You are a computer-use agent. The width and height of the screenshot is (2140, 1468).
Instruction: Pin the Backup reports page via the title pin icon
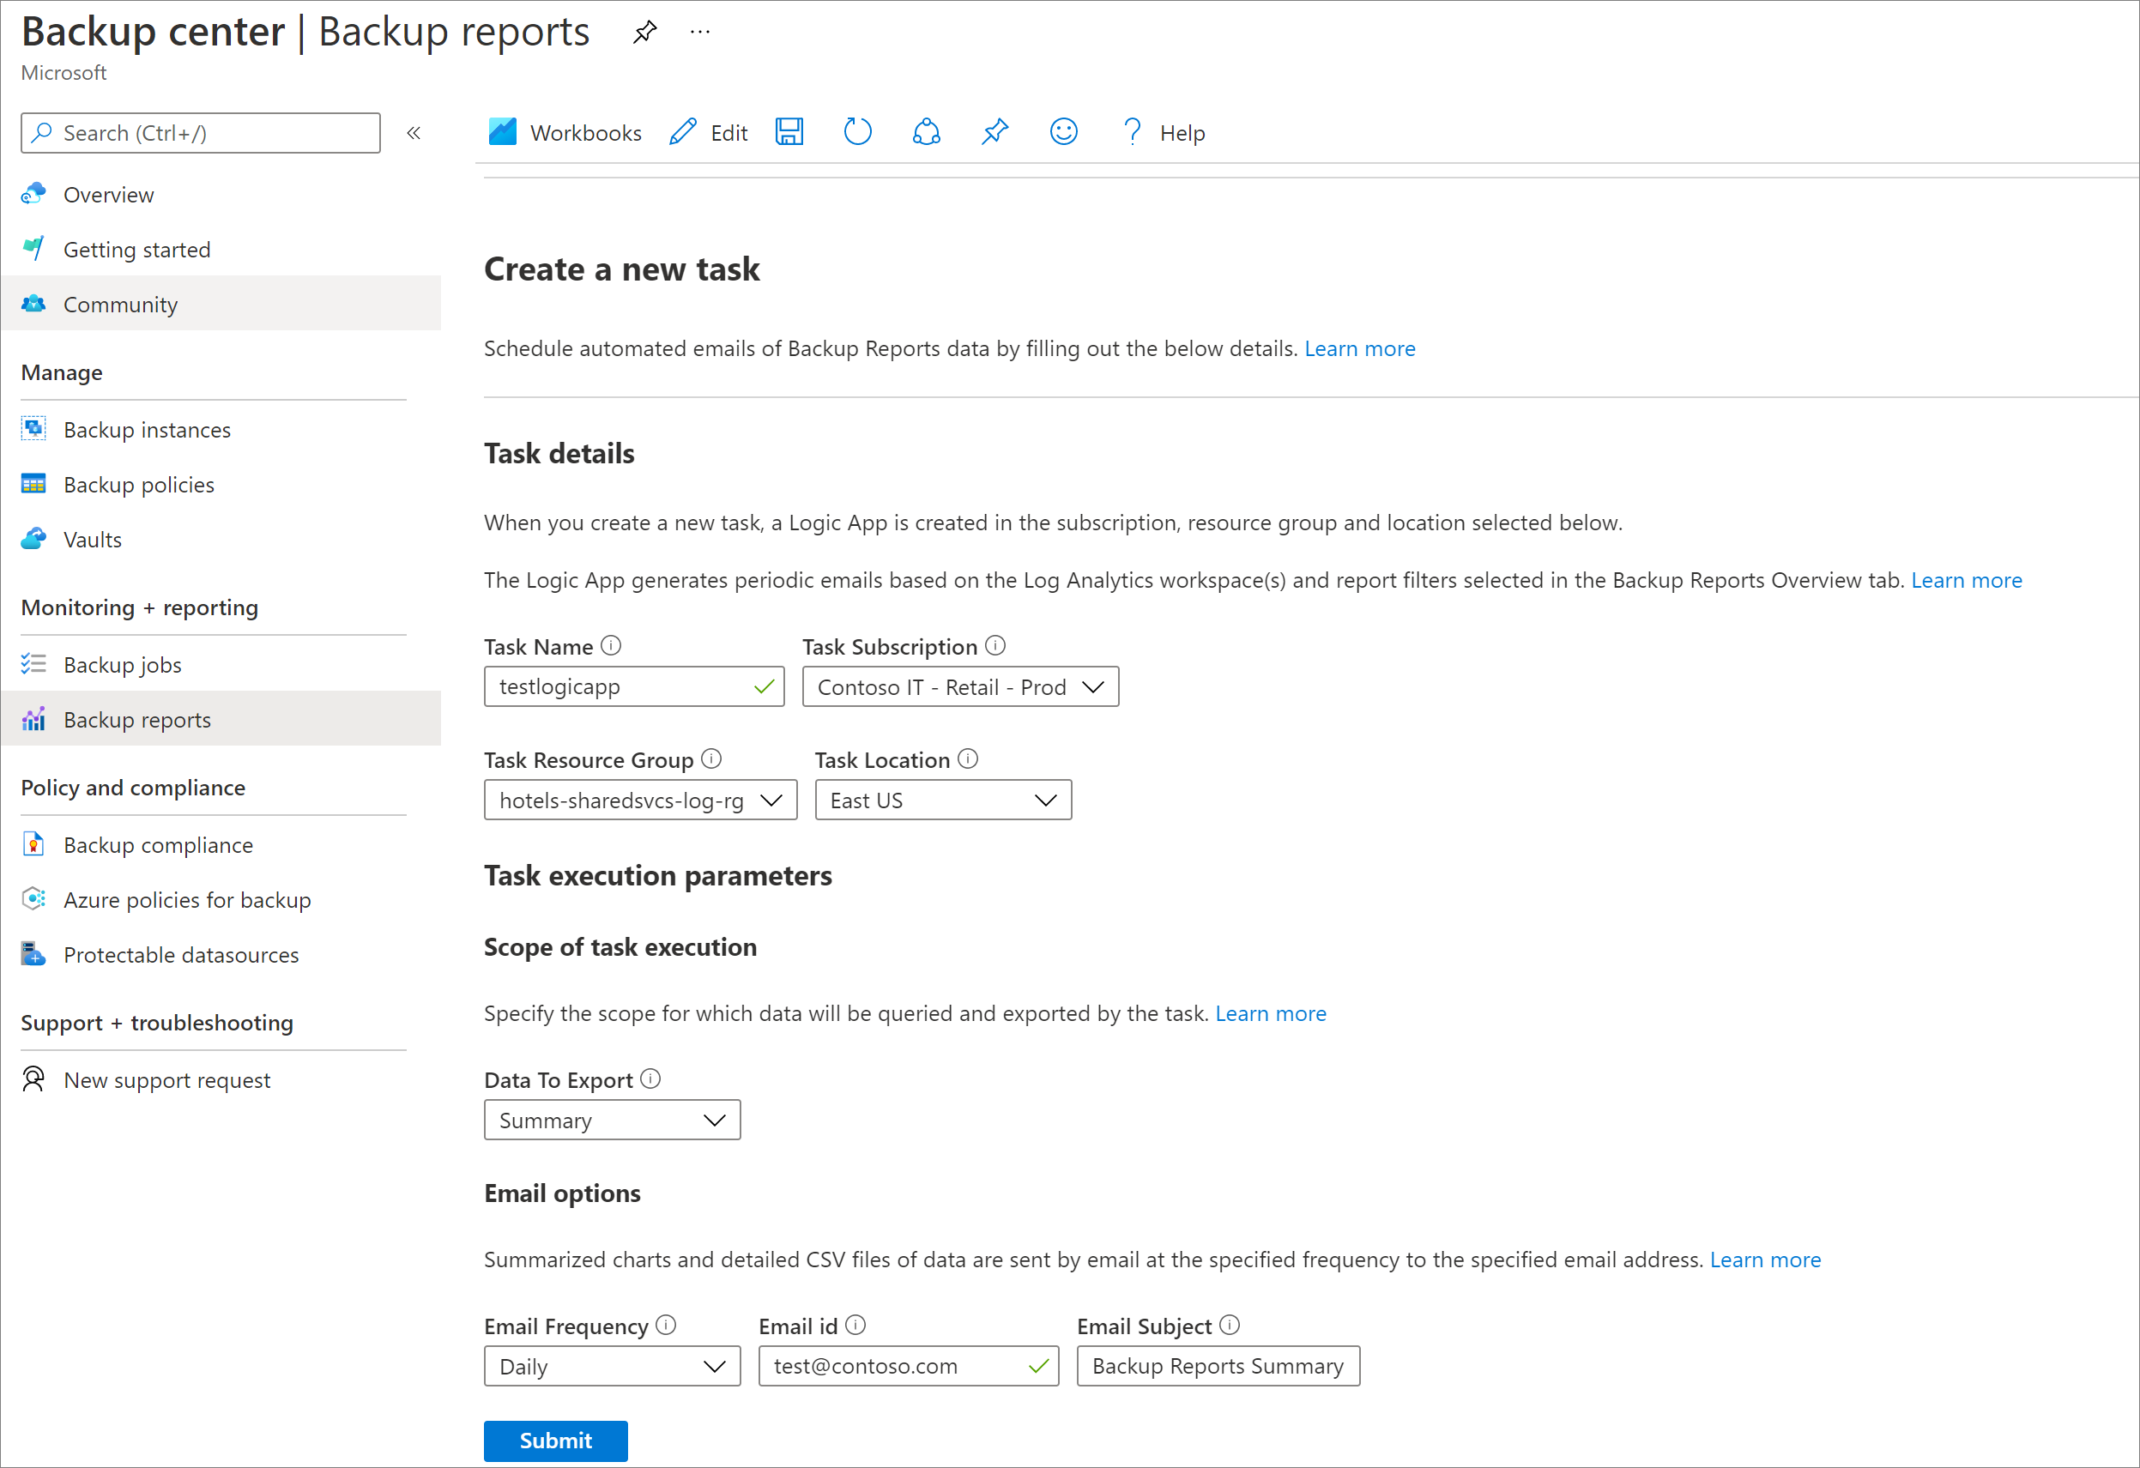644,33
